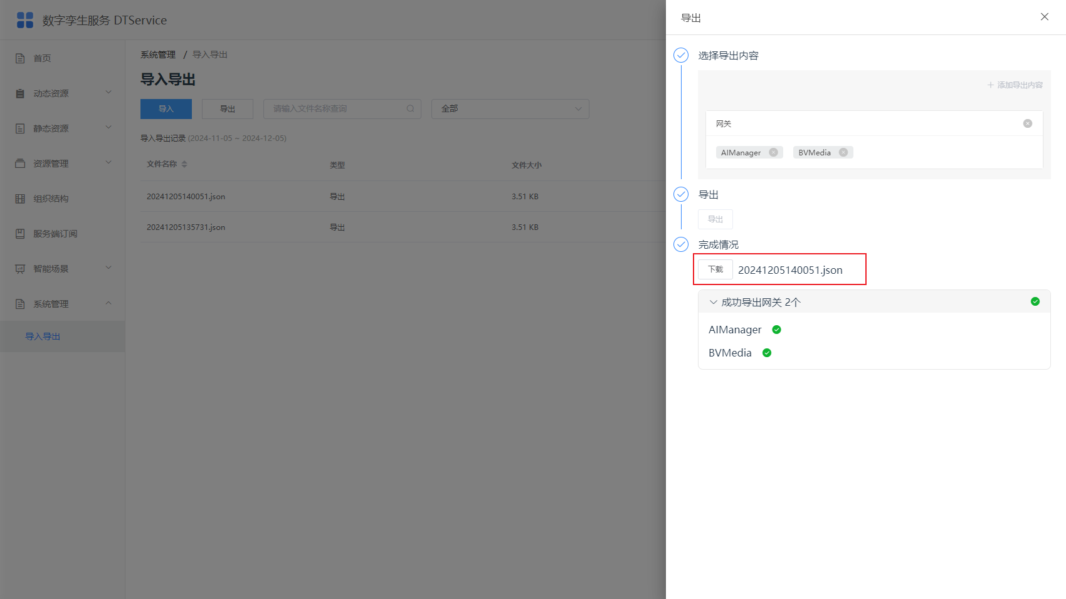Collapse the 系统管理 sidebar menu
Screen dimensions: 1066x599
click(x=63, y=304)
